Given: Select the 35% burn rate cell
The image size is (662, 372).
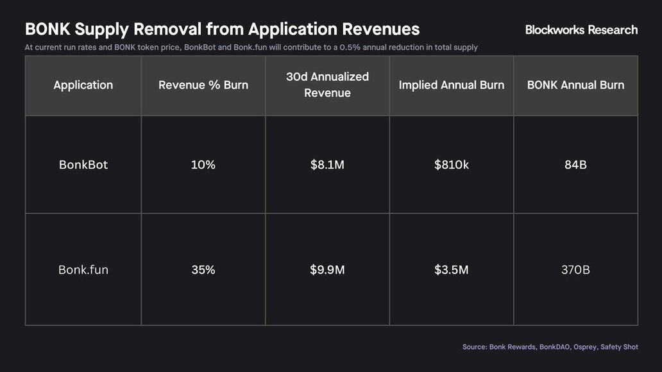Looking at the screenshot, I should click(203, 270).
